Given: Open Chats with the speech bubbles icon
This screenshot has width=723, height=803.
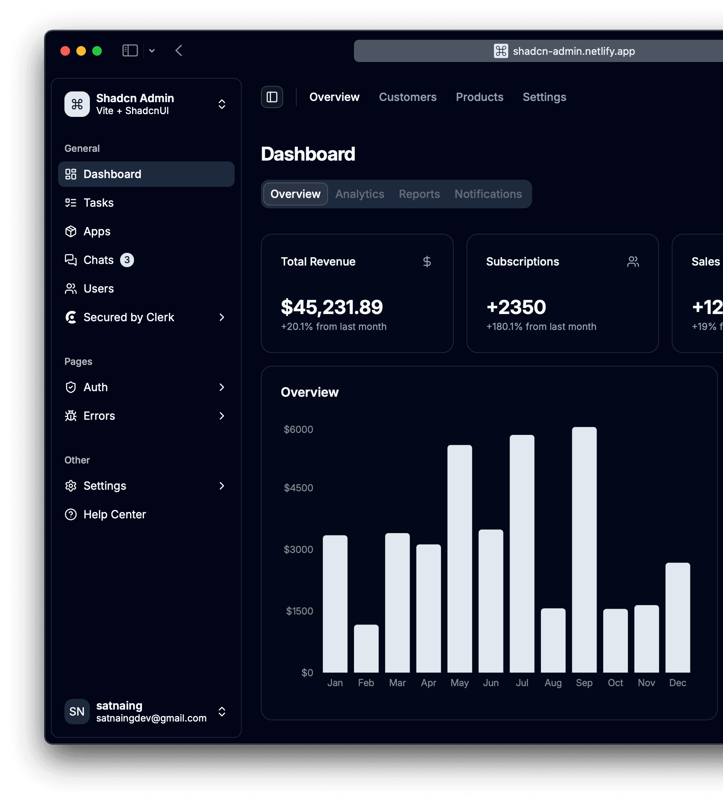Looking at the screenshot, I should pyautogui.click(x=71, y=260).
